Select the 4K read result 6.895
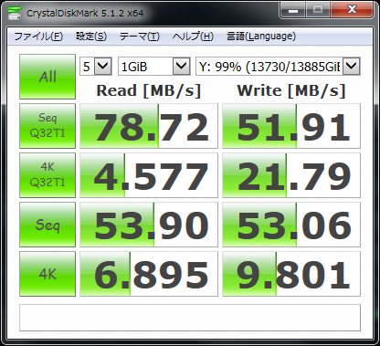The image size is (380, 346). click(149, 274)
